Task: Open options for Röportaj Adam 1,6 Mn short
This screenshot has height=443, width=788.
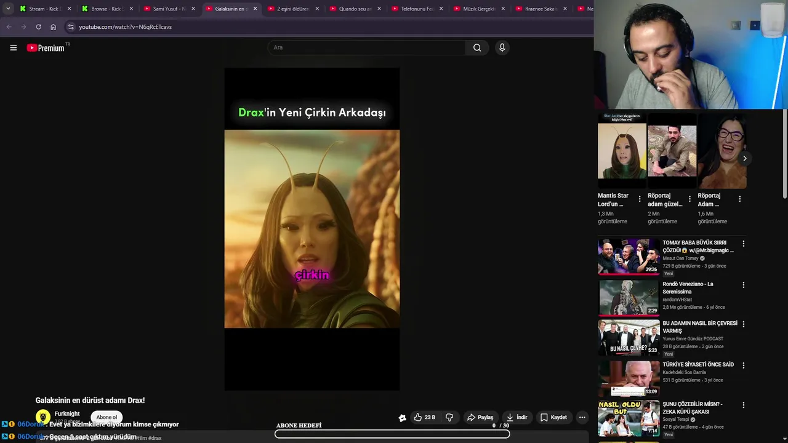Action: pos(739,199)
